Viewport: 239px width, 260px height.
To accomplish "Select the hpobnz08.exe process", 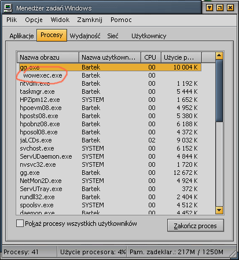I will [x=111, y=124].
